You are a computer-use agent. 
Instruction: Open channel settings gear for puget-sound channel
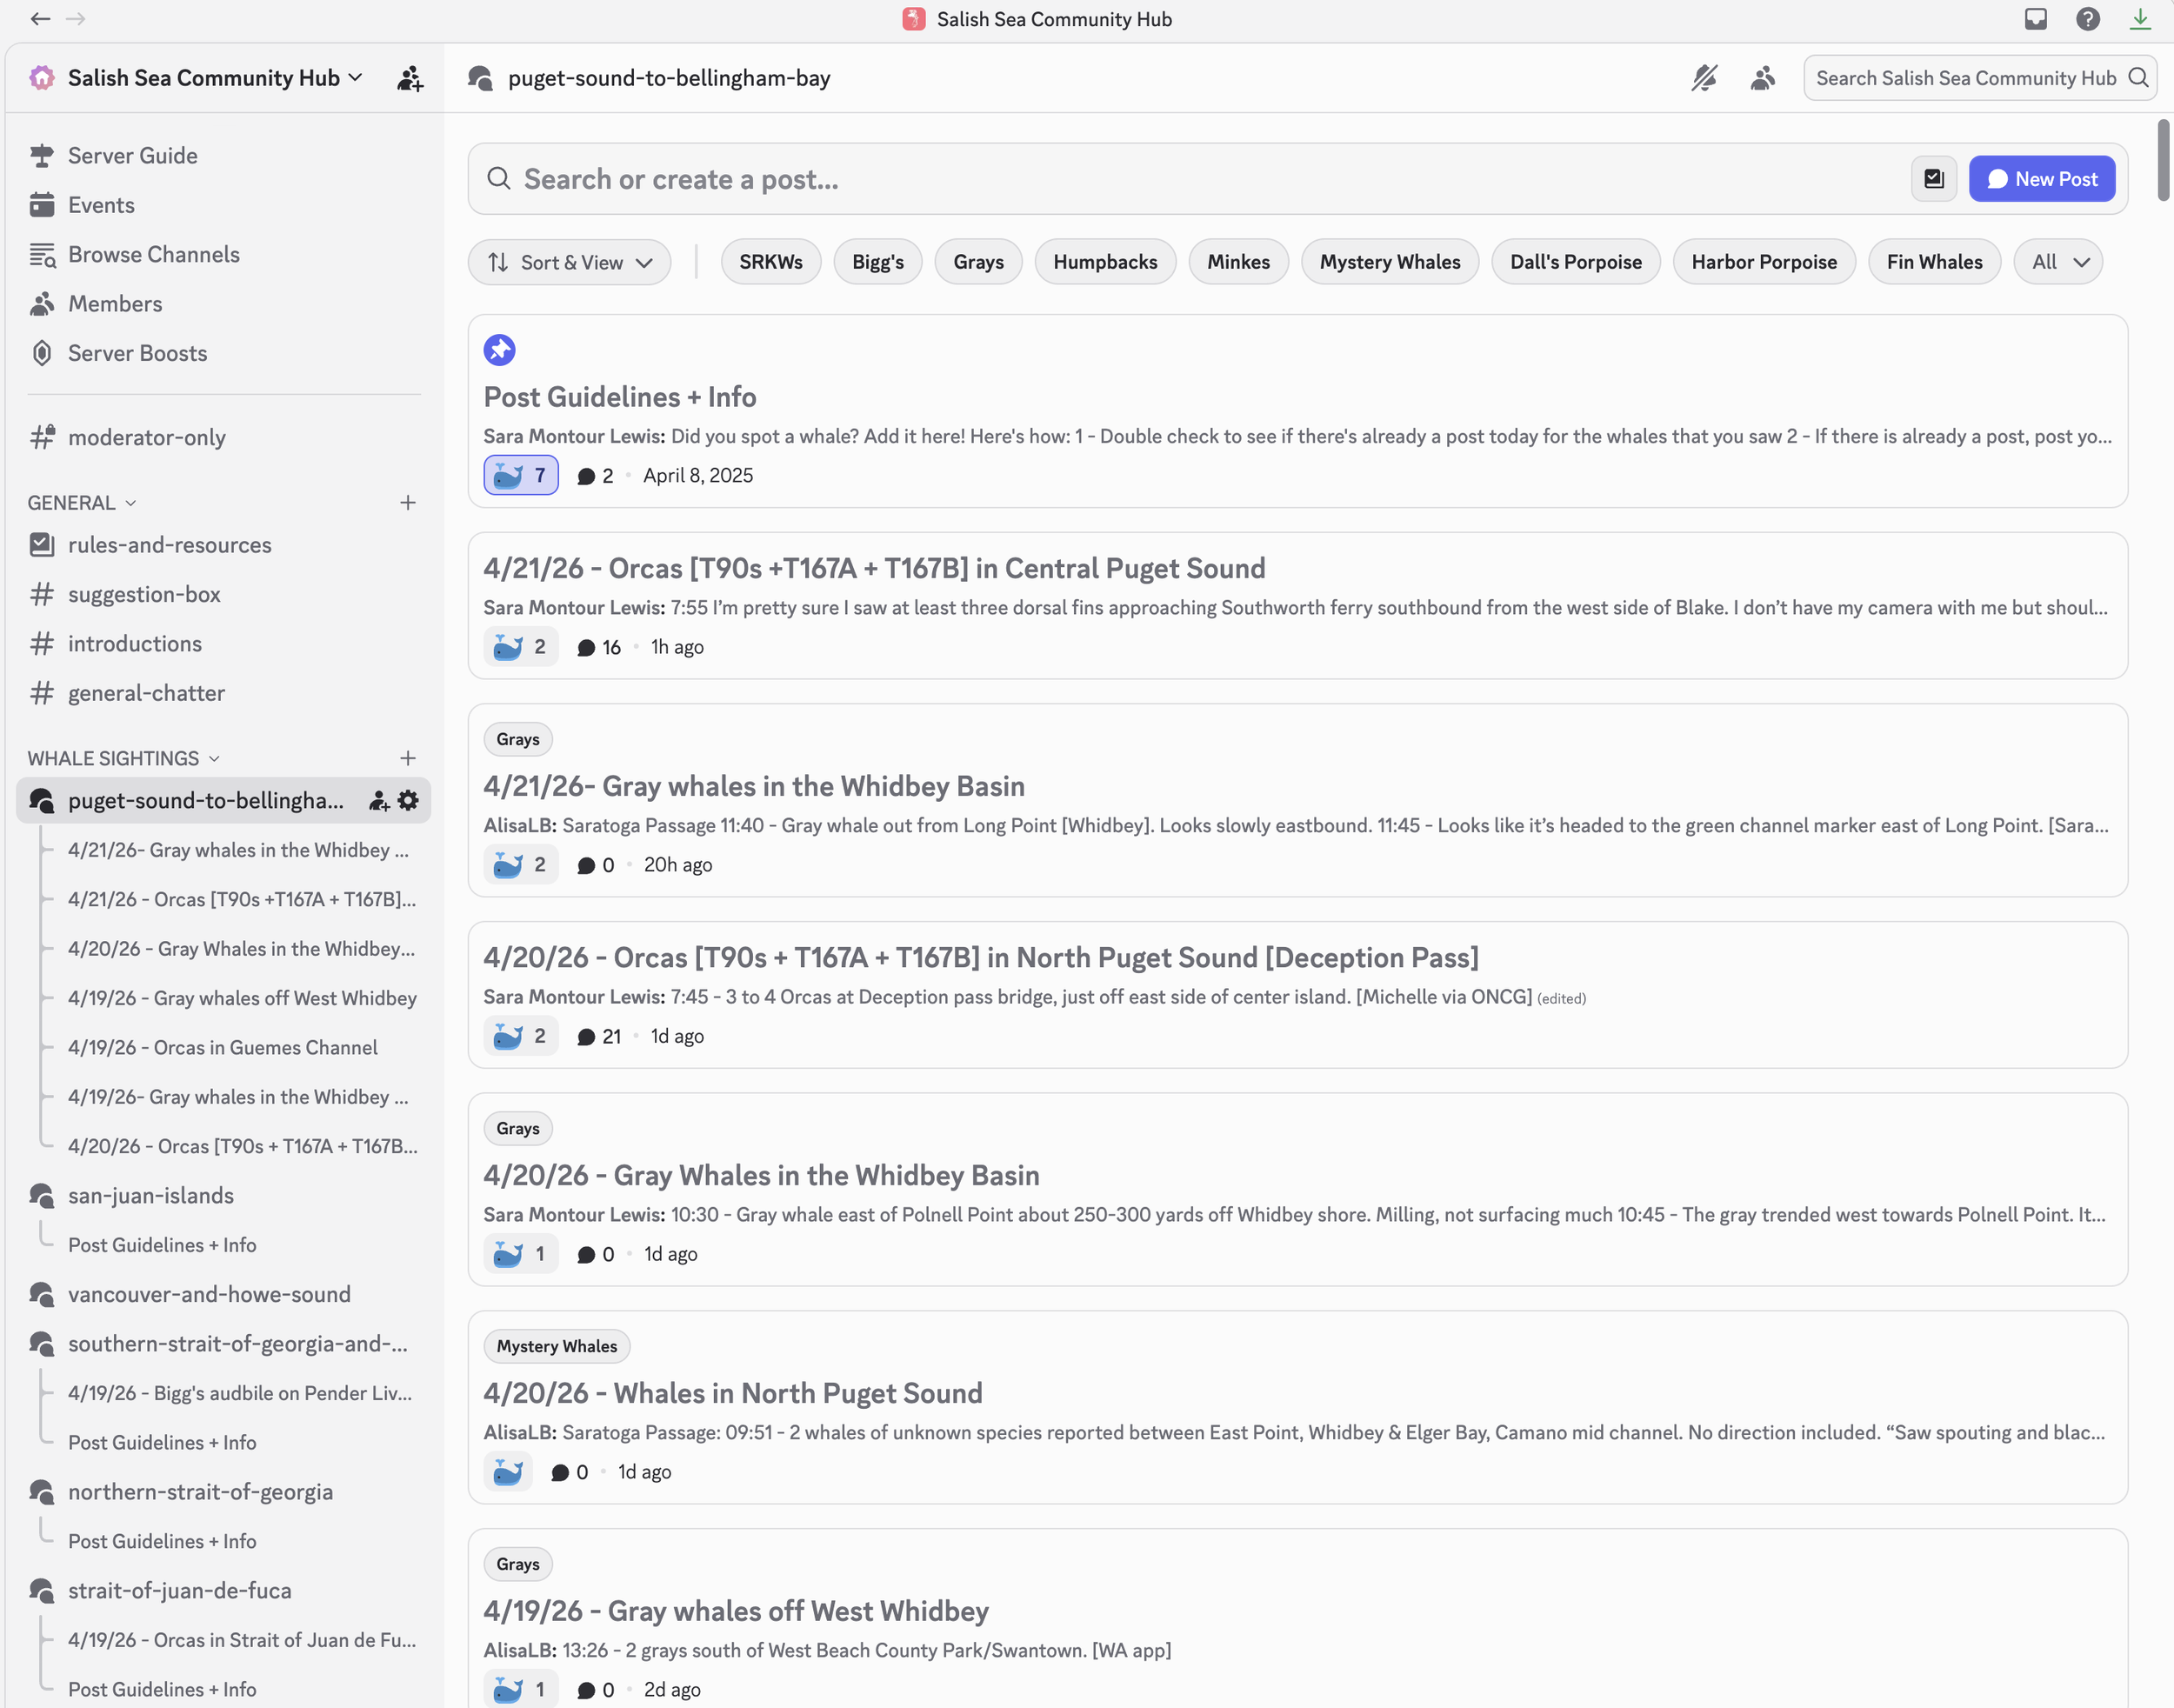(x=408, y=800)
